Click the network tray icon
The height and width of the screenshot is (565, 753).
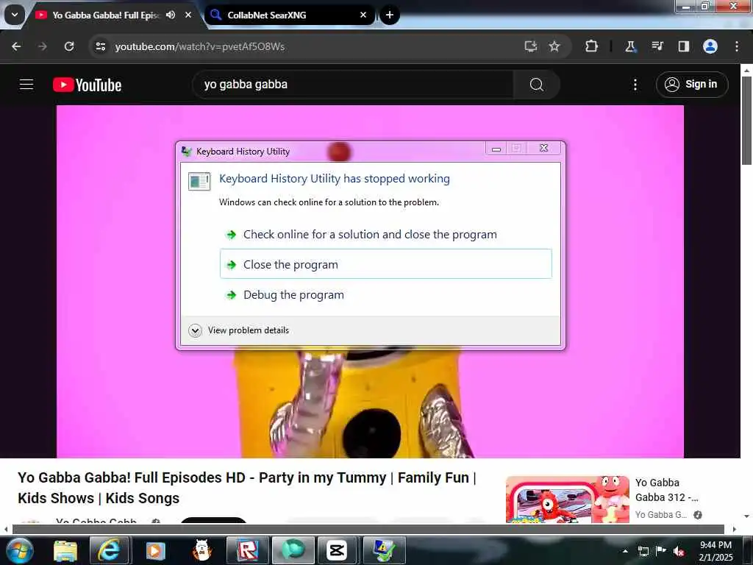[x=643, y=551]
